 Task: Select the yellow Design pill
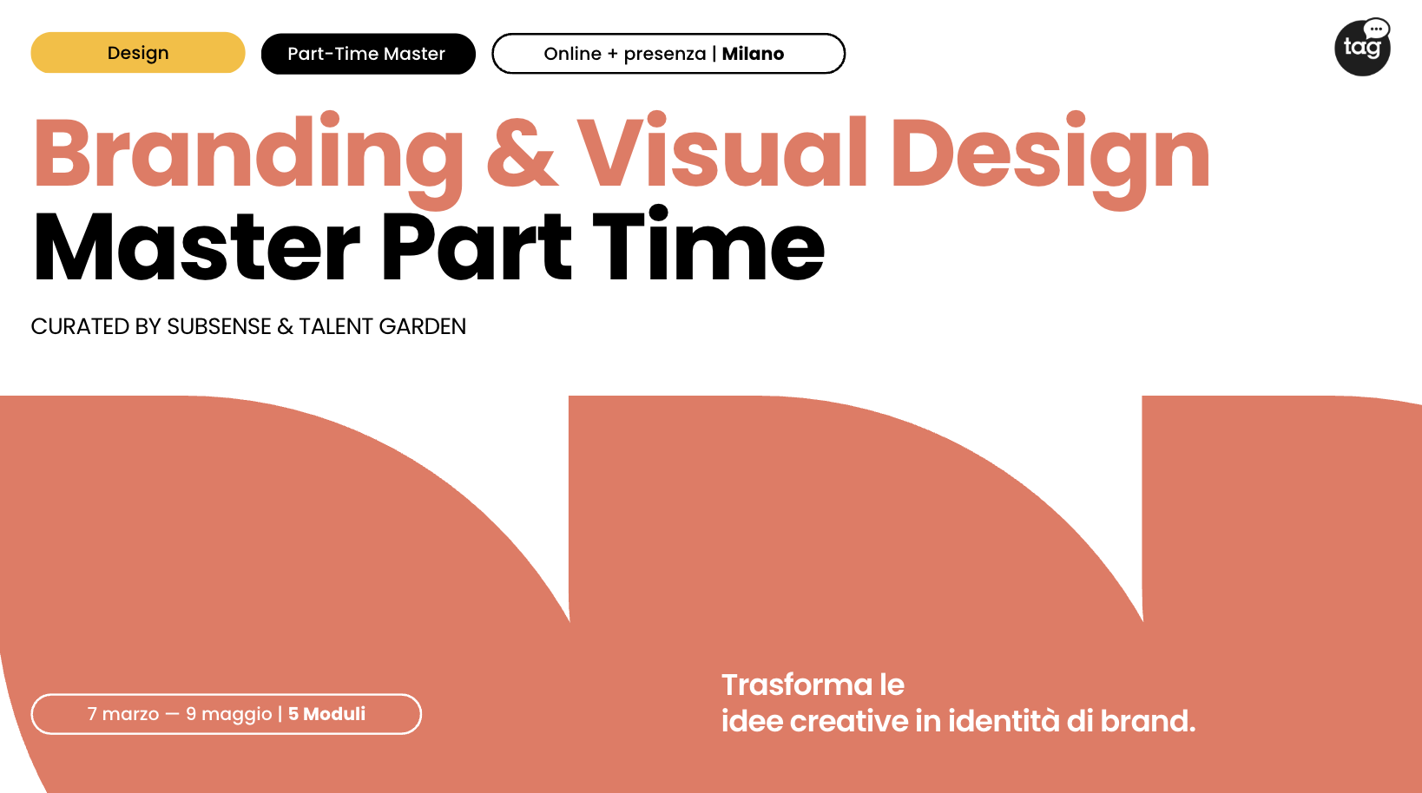(138, 53)
